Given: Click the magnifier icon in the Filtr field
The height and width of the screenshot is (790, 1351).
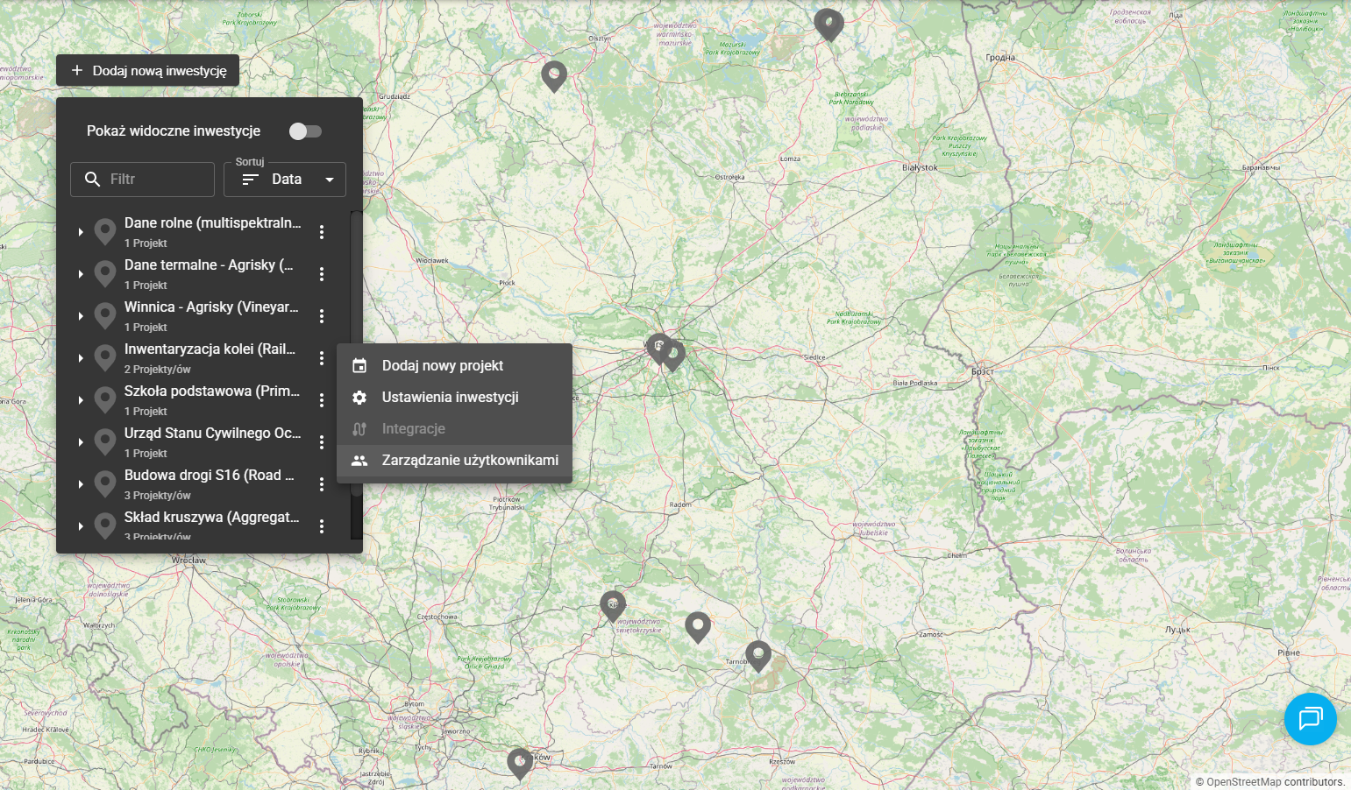Looking at the screenshot, I should (x=92, y=180).
